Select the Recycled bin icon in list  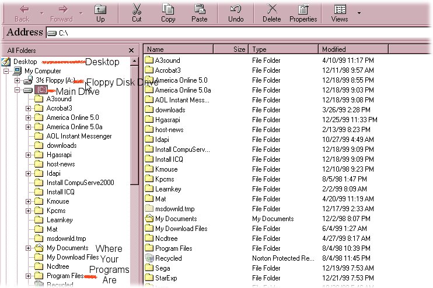pyautogui.click(x=149, y=258)
